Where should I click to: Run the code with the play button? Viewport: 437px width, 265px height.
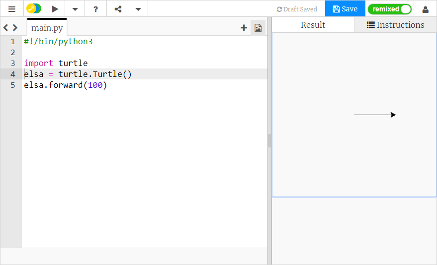click(x=55, y=9)
